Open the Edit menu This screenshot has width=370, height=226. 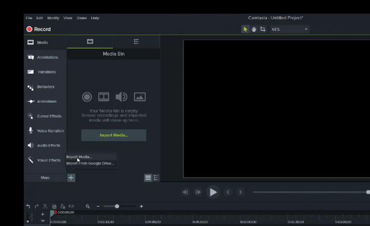pos(40,18)
